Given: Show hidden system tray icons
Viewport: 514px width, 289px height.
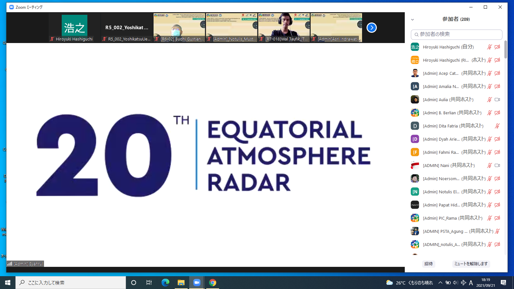Looking at the screenshot, I should pos(440,283).
